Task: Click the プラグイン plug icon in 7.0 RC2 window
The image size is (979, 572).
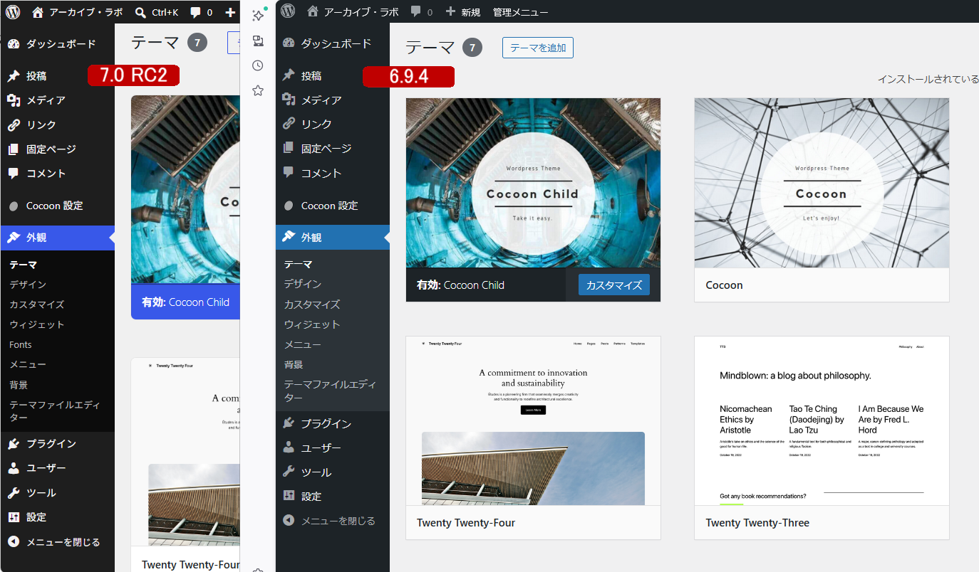Action: click(x=13, y=444)
